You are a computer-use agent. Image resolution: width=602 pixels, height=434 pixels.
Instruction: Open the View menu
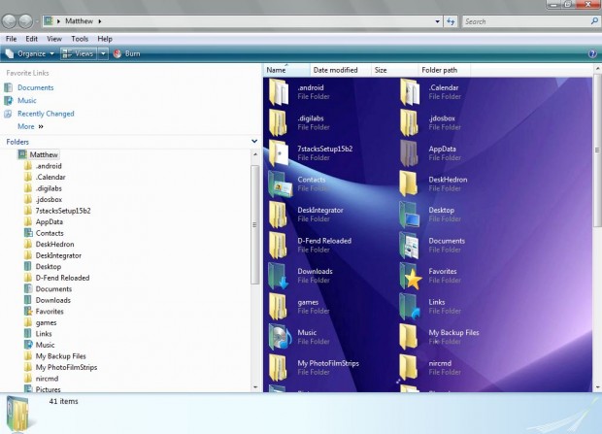(54, 39)
